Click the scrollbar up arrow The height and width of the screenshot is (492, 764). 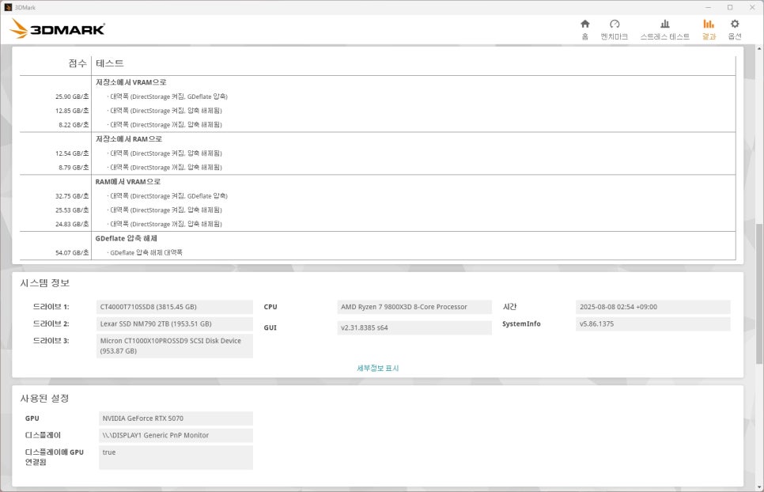tap(759, 49)
